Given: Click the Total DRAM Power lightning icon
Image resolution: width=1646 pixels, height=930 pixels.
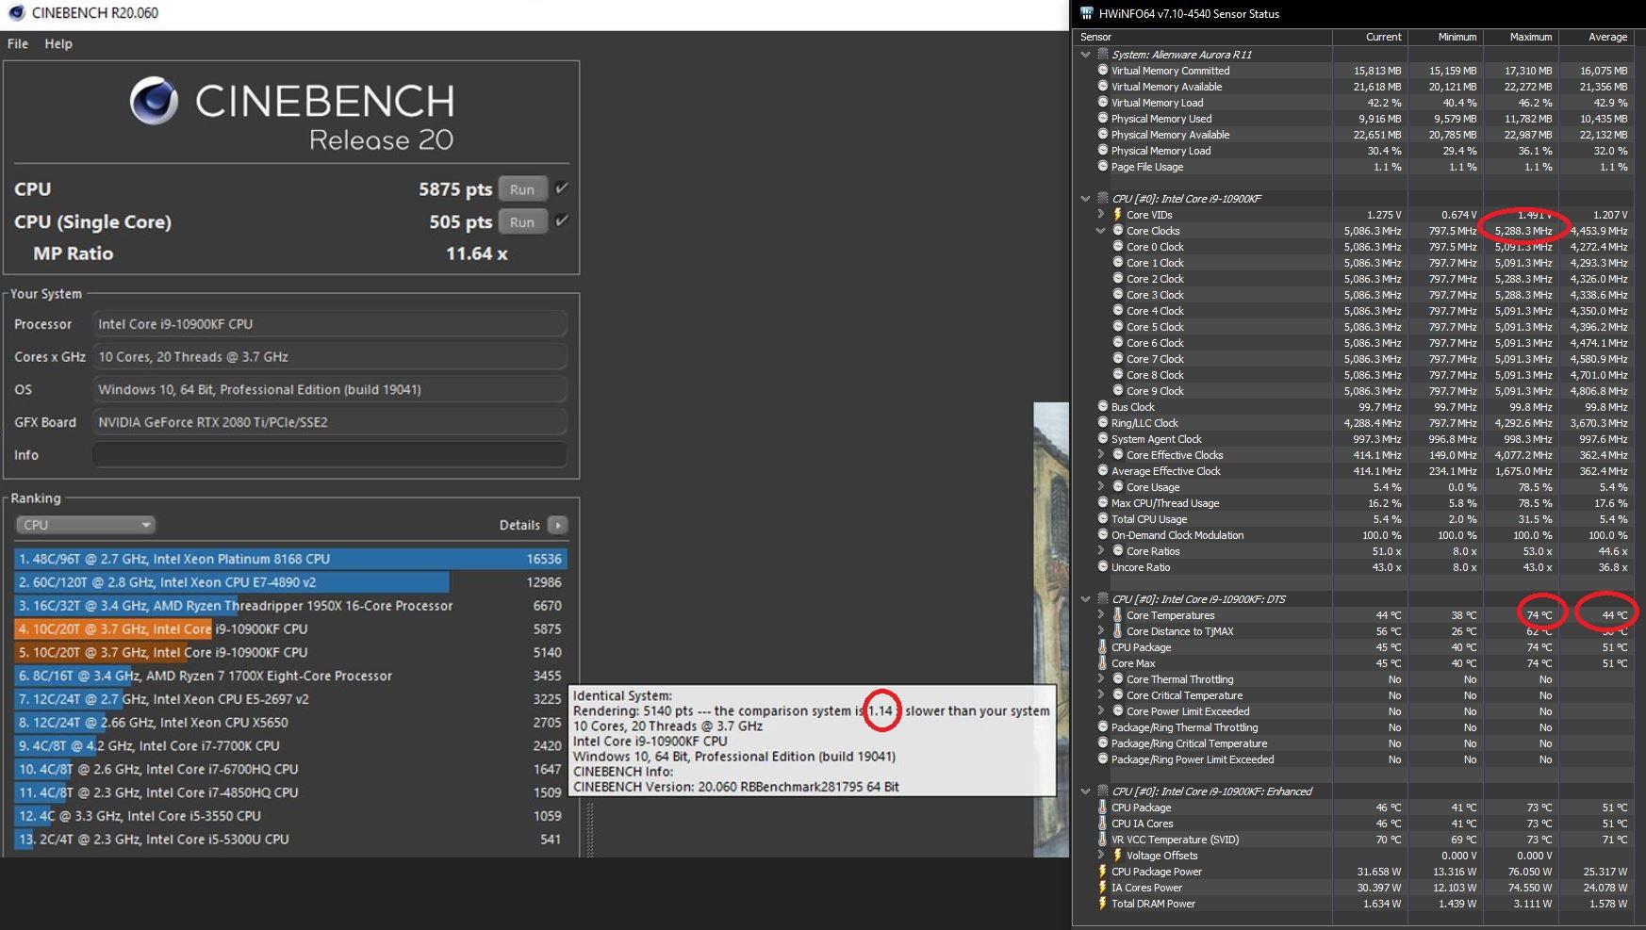Looking at the screenshot, I should coord(1102,904).
